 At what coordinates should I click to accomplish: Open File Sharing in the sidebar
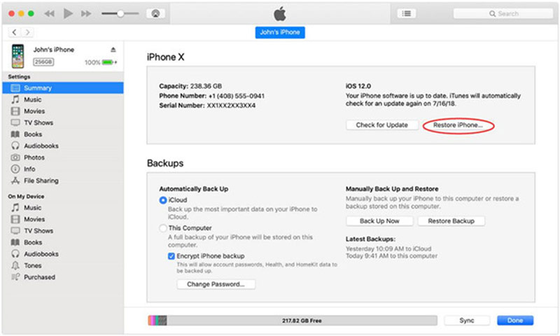[x=41, y=181]
